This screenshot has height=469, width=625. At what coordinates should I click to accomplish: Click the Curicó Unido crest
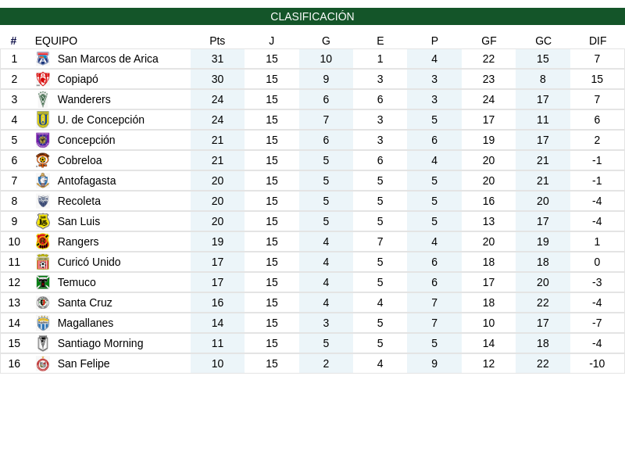[43, 262]
